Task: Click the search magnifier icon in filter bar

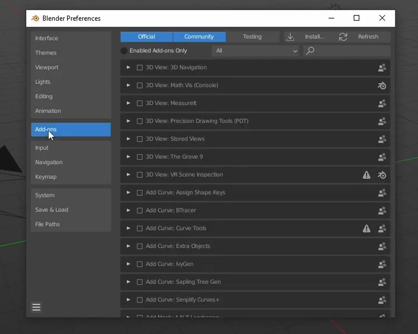Action: click(x=310, y=51)
